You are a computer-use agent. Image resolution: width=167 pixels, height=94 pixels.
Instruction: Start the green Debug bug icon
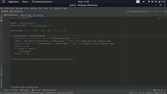coord(155,11)
